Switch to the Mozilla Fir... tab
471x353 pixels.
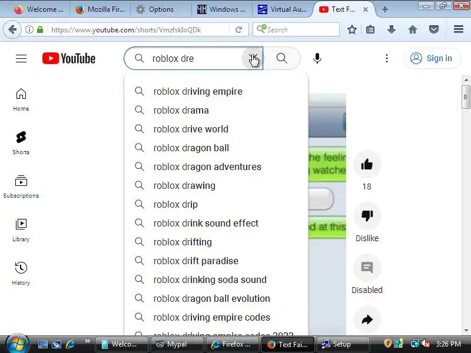click(100, 9)
